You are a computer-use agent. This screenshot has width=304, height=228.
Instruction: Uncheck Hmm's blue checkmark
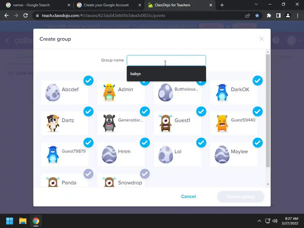[145, 143]
